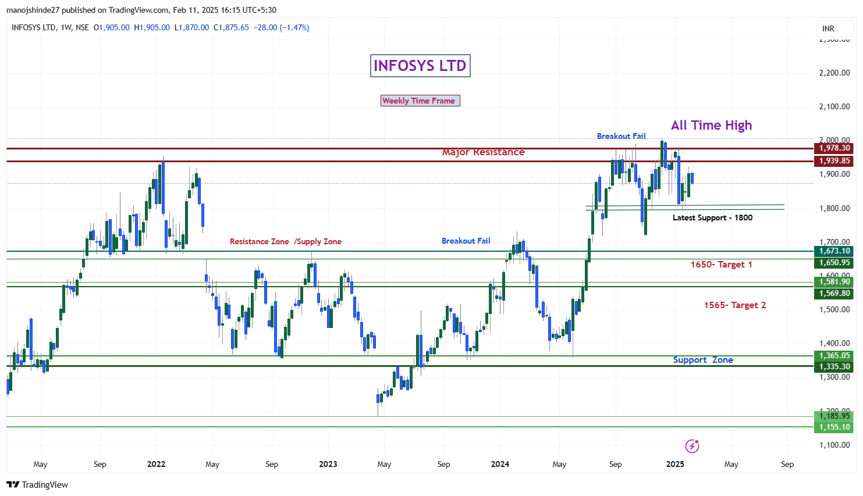Click the 1,978.30 price label

click(834, 148)
